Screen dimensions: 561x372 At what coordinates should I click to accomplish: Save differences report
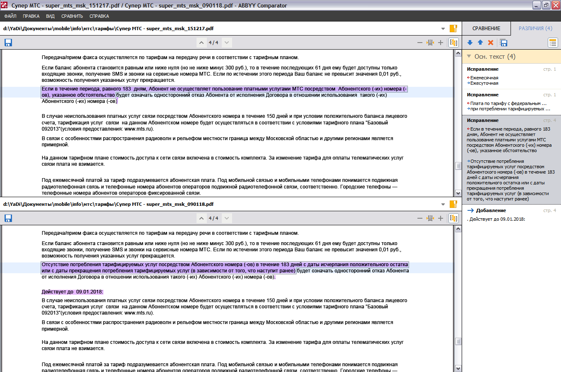point(503,43)
